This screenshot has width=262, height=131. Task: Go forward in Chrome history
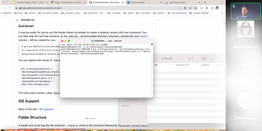click(5, 8)
